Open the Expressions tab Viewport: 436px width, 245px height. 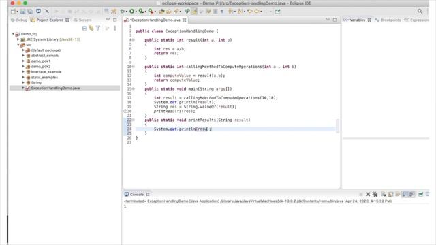click(x=416, y=20)
